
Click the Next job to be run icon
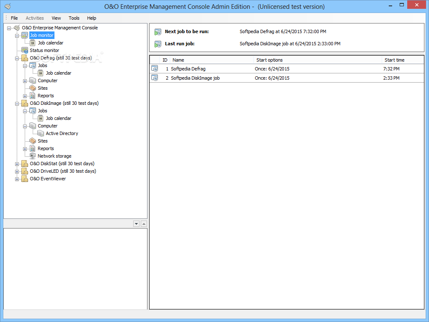click(158, 32)
